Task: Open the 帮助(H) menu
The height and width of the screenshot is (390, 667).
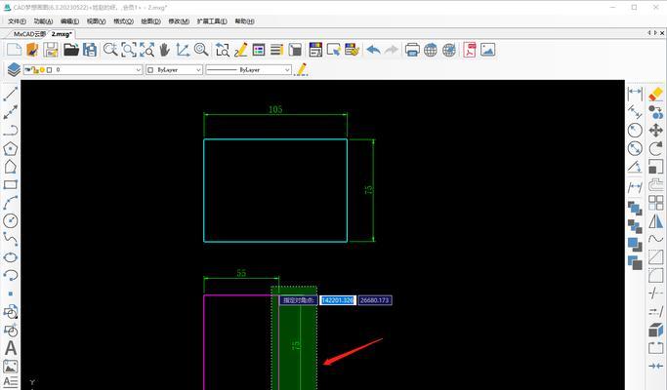Action: pyautogui.click(x=244, y=21)
